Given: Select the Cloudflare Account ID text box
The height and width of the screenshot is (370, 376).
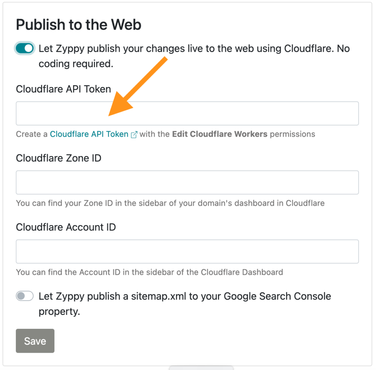Looking at the screenshot, I should [x=187, y=251].
